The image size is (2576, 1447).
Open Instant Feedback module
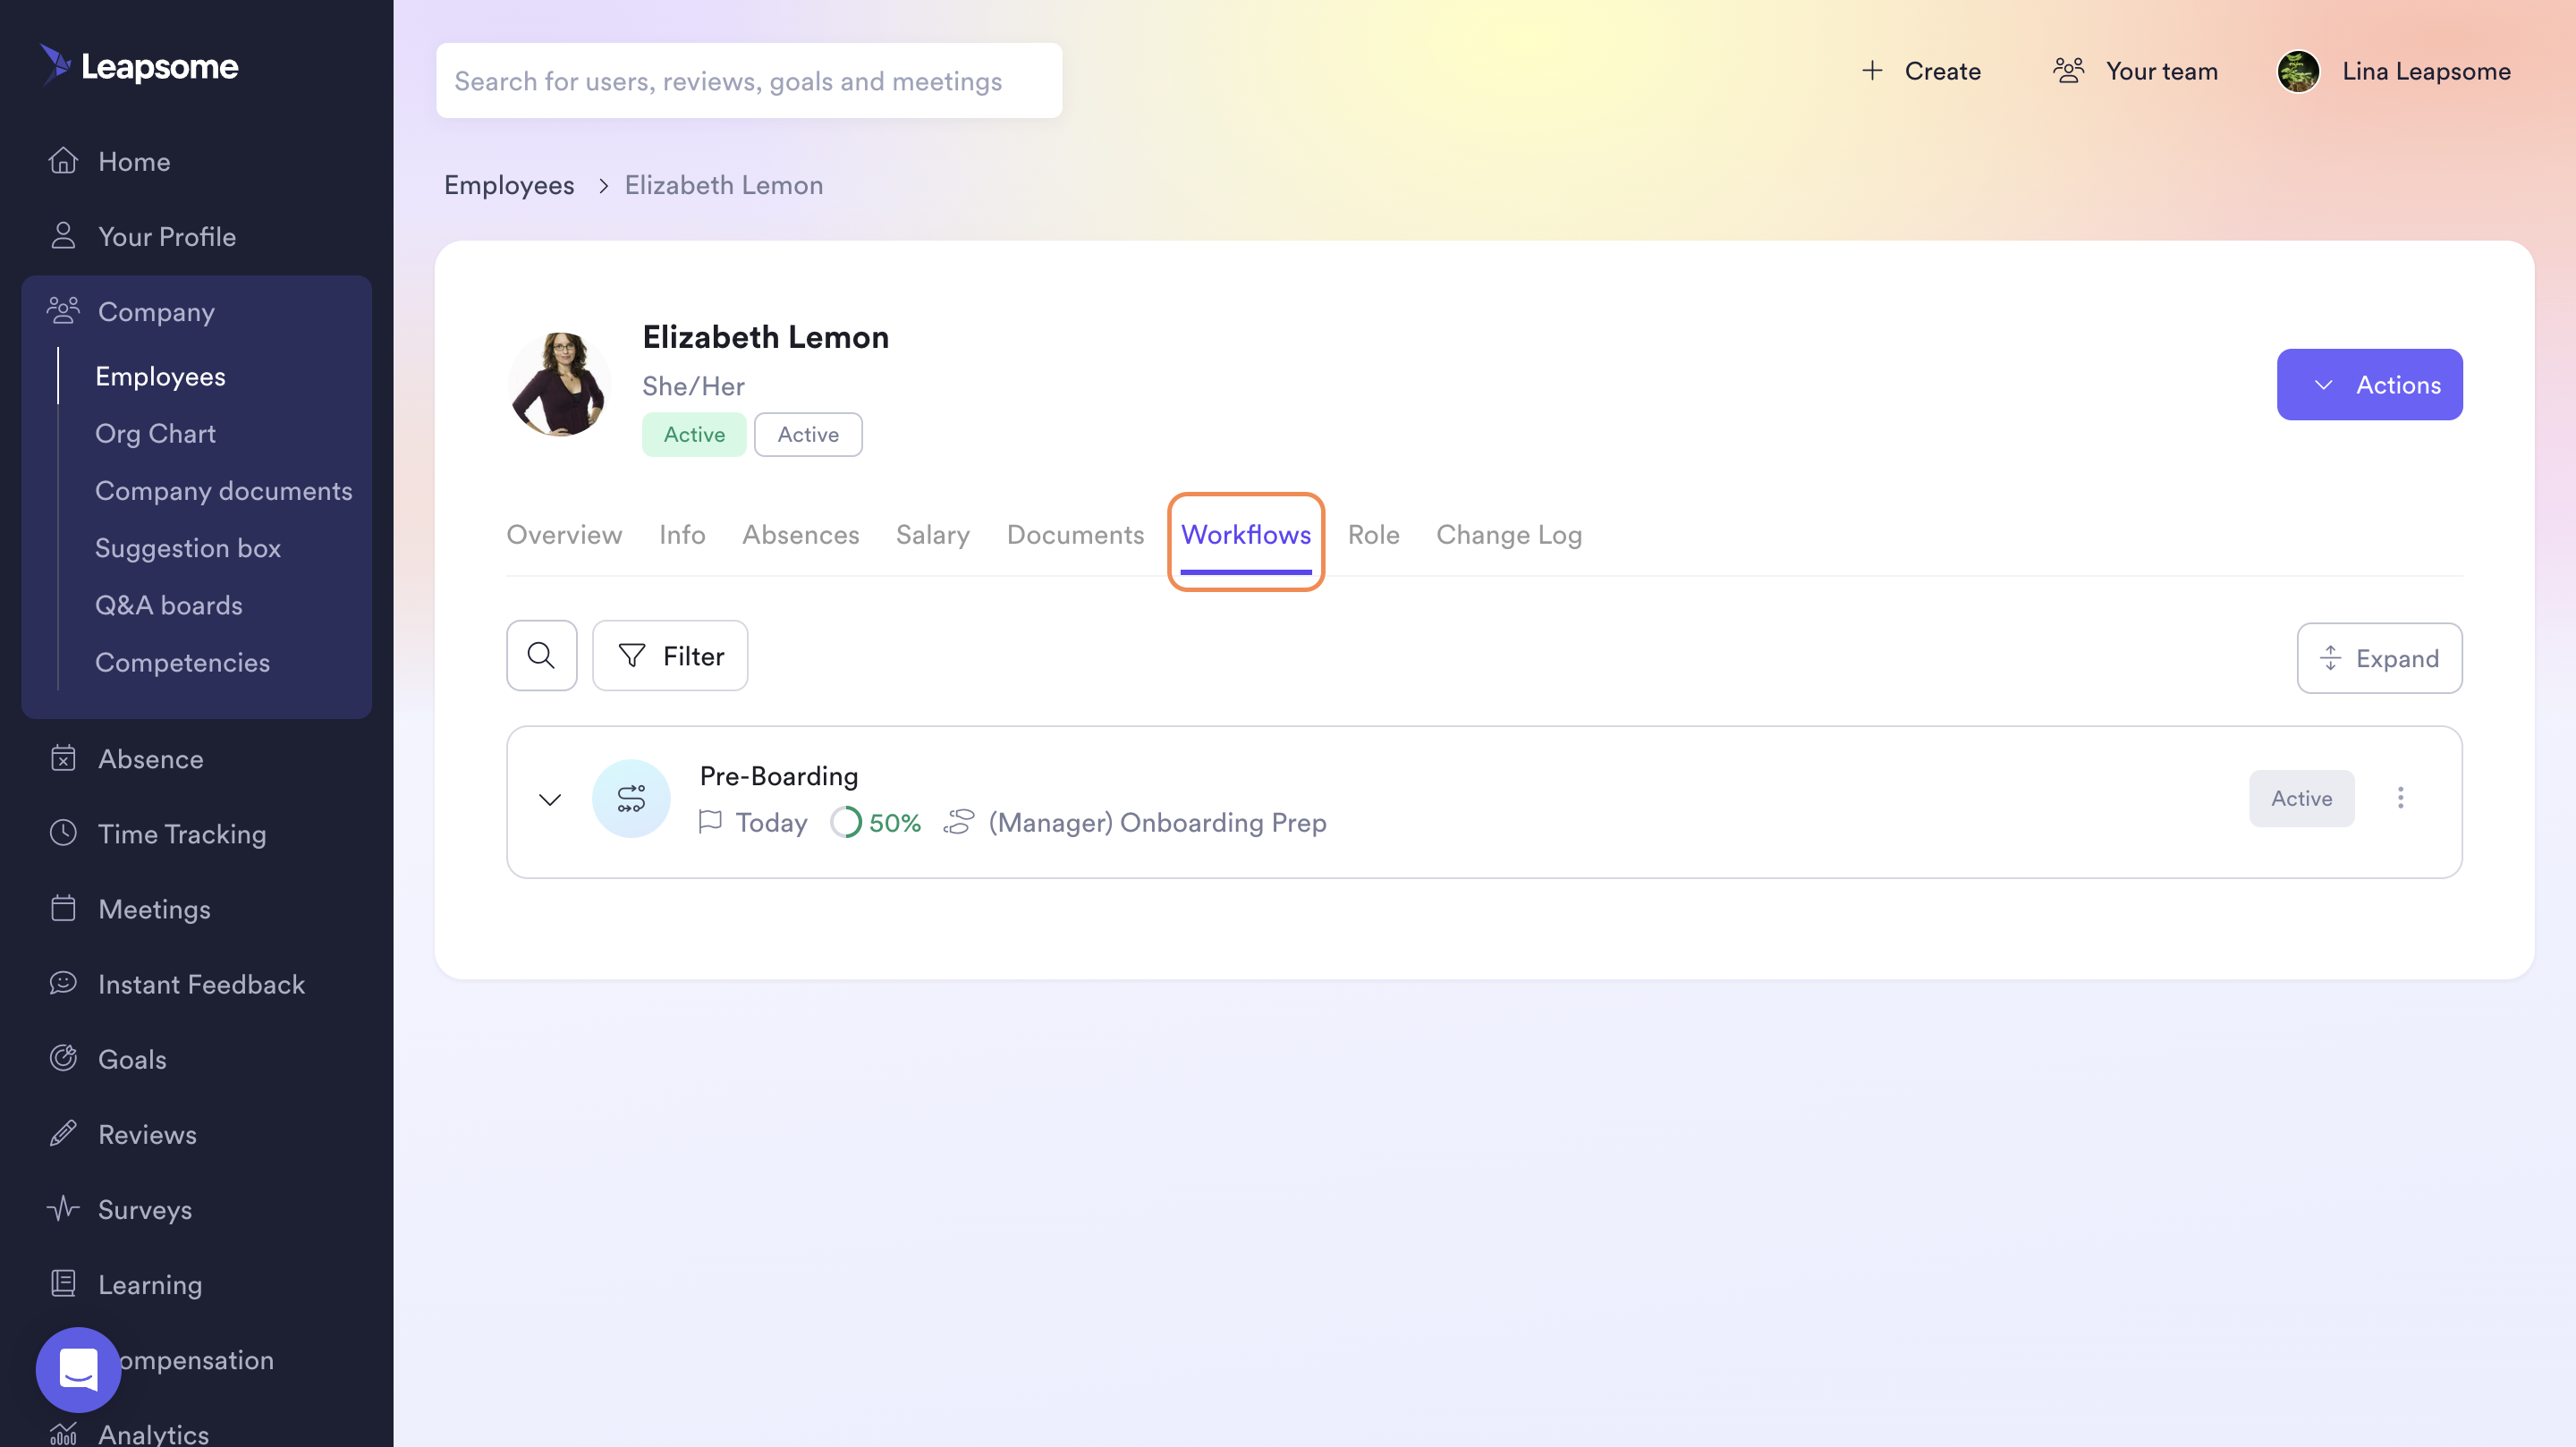[x=176, y=984]
